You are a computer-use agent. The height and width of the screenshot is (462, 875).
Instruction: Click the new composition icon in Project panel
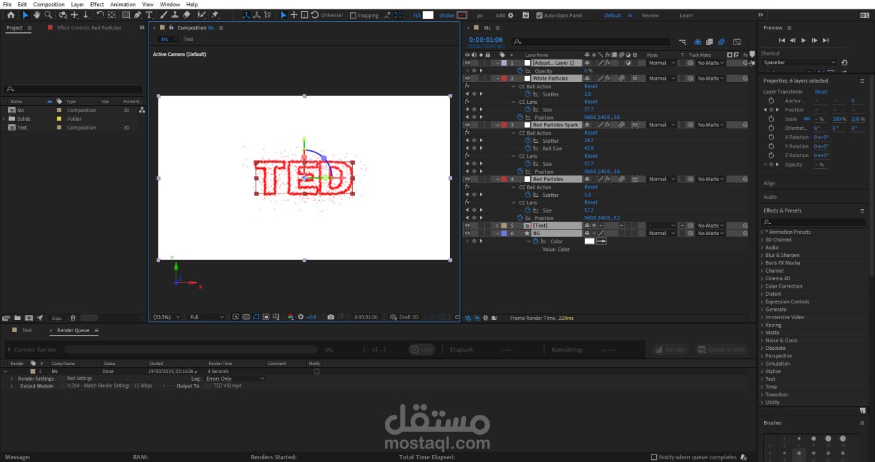pos(28,318)
